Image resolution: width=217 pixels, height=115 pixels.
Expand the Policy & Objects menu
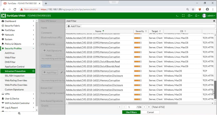click(33, 44)
